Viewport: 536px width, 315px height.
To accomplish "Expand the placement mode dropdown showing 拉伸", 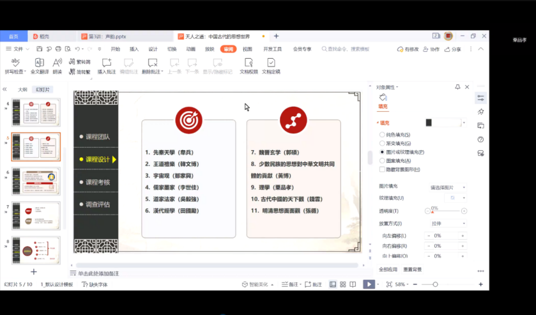I will [x=448, y=223].
